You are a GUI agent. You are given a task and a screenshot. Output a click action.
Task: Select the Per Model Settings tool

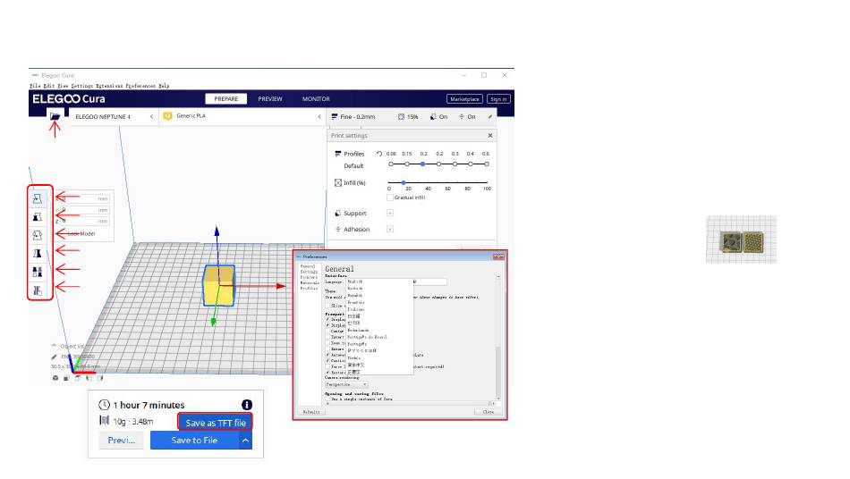(x=38, y=272)
